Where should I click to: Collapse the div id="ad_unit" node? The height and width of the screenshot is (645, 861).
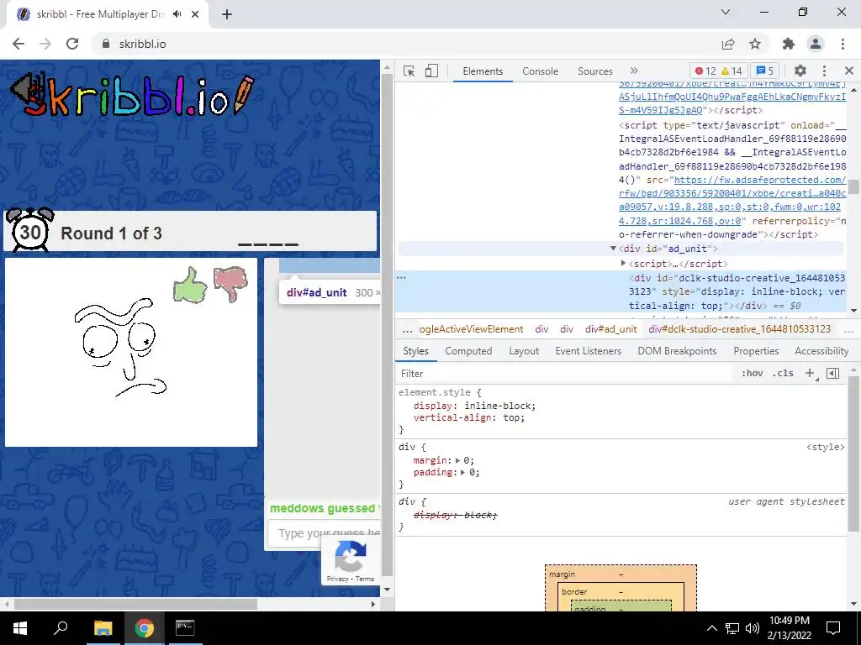pos(613,249)
